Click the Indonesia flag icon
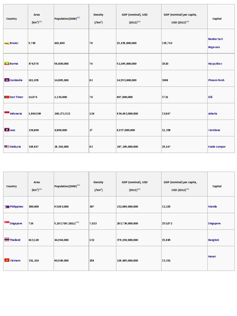The height and width of the screenshot is (316, 237). pyautogui.click(x=7, y=113)
